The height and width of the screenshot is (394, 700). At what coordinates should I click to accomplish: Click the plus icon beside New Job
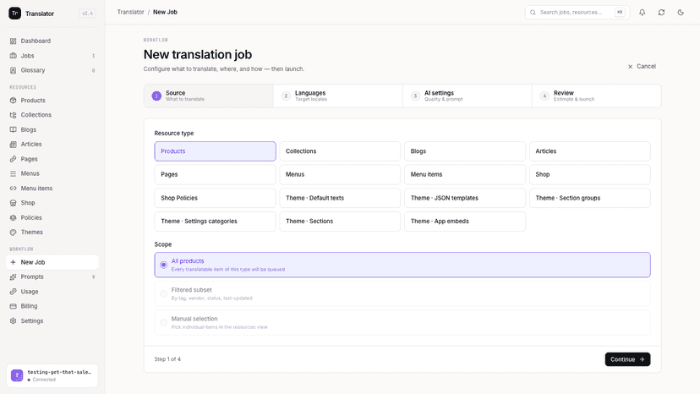coord(13,262)
